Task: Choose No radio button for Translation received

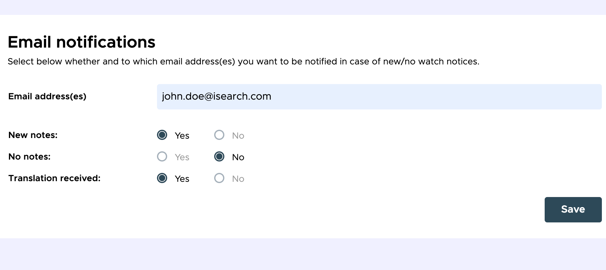Action: pos(219,178)
